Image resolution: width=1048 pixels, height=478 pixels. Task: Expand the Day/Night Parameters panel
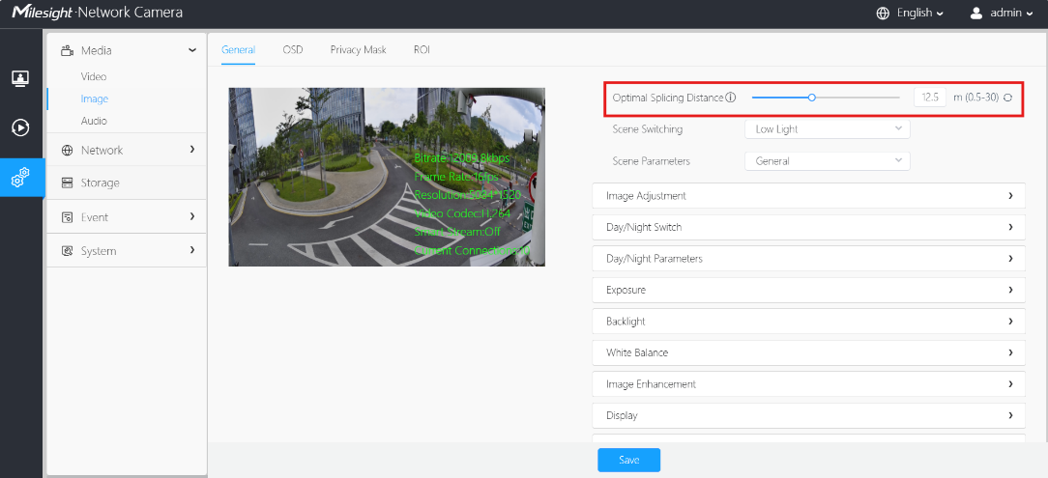pos(809,259)
